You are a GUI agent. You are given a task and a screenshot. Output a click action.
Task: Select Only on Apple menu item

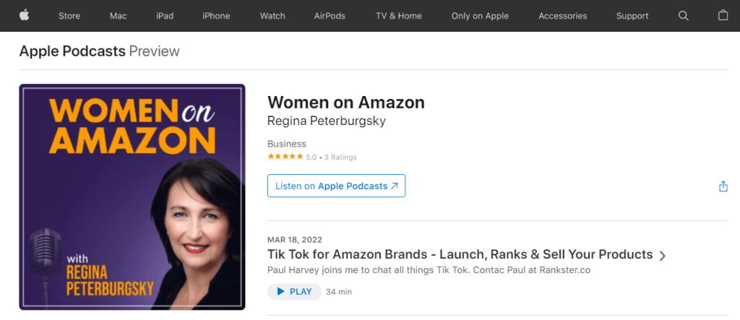click(x=480, y=16)
